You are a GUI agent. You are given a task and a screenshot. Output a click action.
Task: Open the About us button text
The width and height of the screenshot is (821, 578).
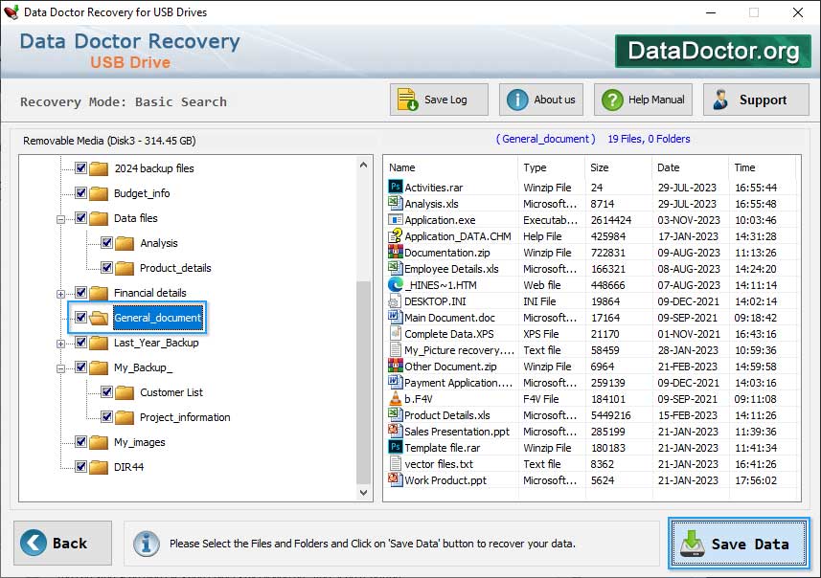pos(555,100)
